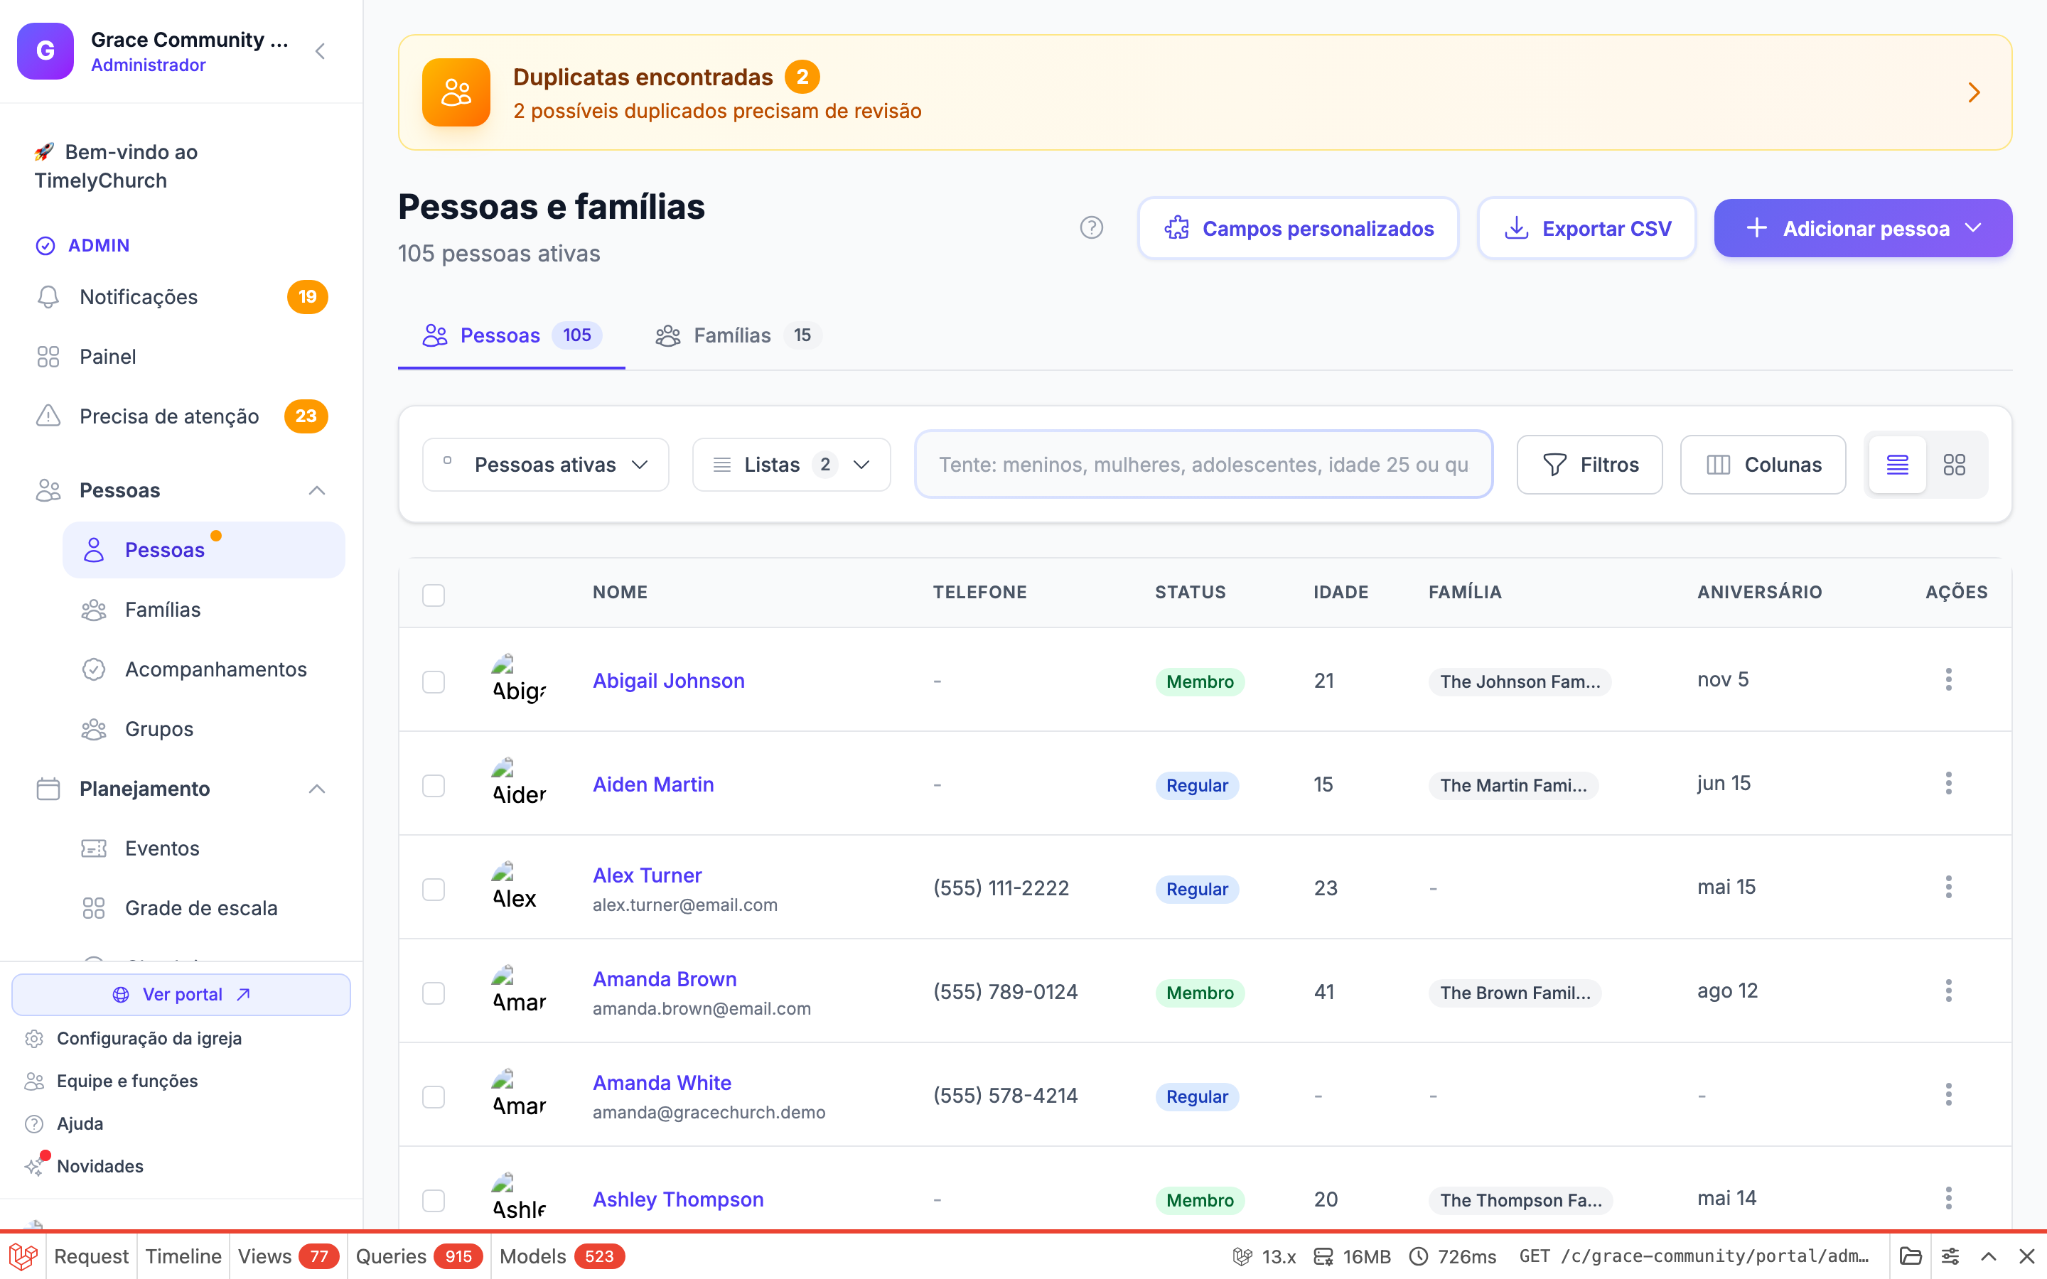Screen dimensions: 2047x1279
Task: Open actions menu for Aiden Martin
Action: point(1948,783)
